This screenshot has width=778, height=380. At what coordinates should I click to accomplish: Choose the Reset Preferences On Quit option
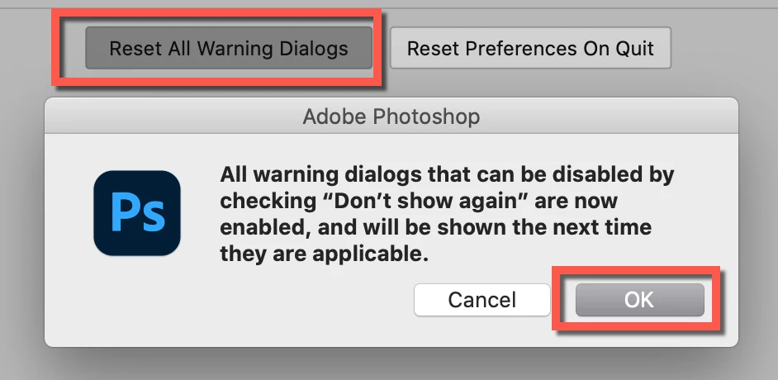click(x=530, y=48)
